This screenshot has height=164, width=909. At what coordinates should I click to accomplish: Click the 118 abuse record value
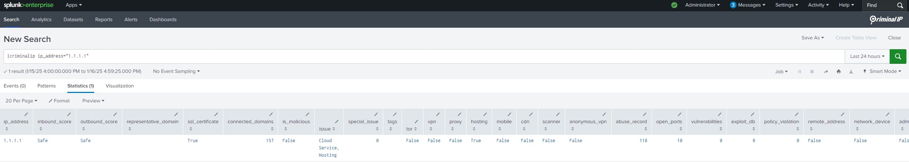pyautogui.click(x=643, y=141)
